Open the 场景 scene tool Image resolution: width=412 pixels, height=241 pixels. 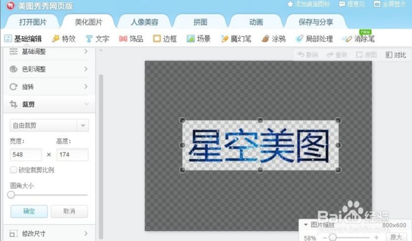point(198,39)
